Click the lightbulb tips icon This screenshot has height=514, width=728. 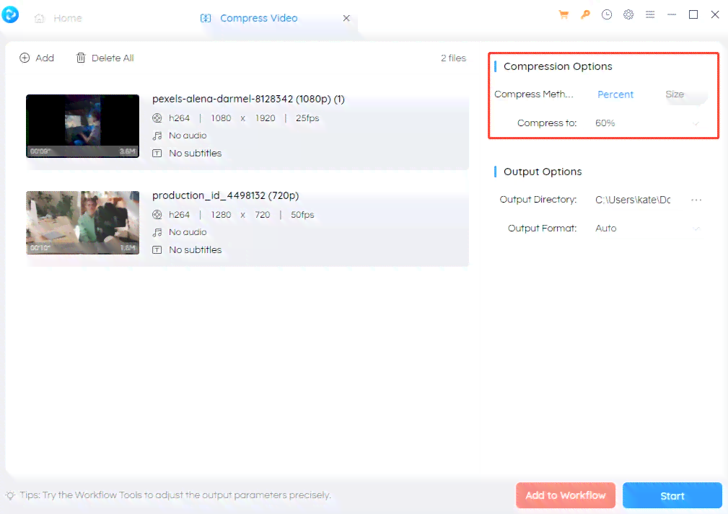click(x=10, y=495)
